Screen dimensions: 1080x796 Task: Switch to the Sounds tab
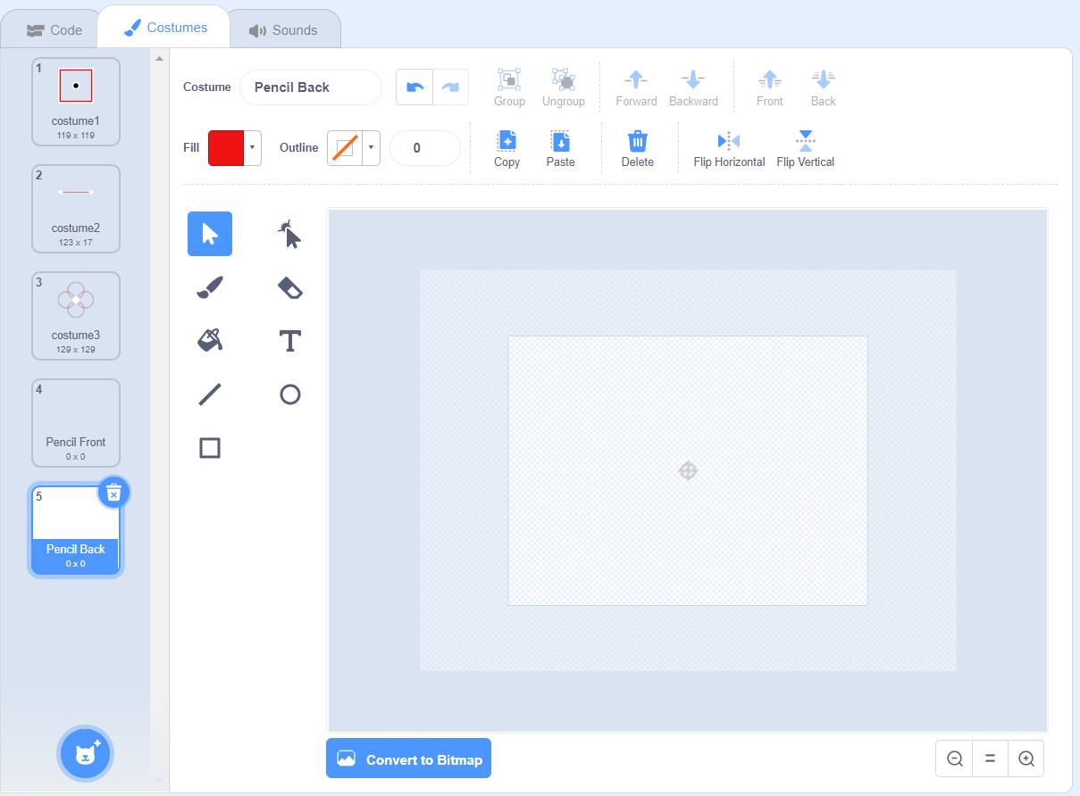point(283,30)
